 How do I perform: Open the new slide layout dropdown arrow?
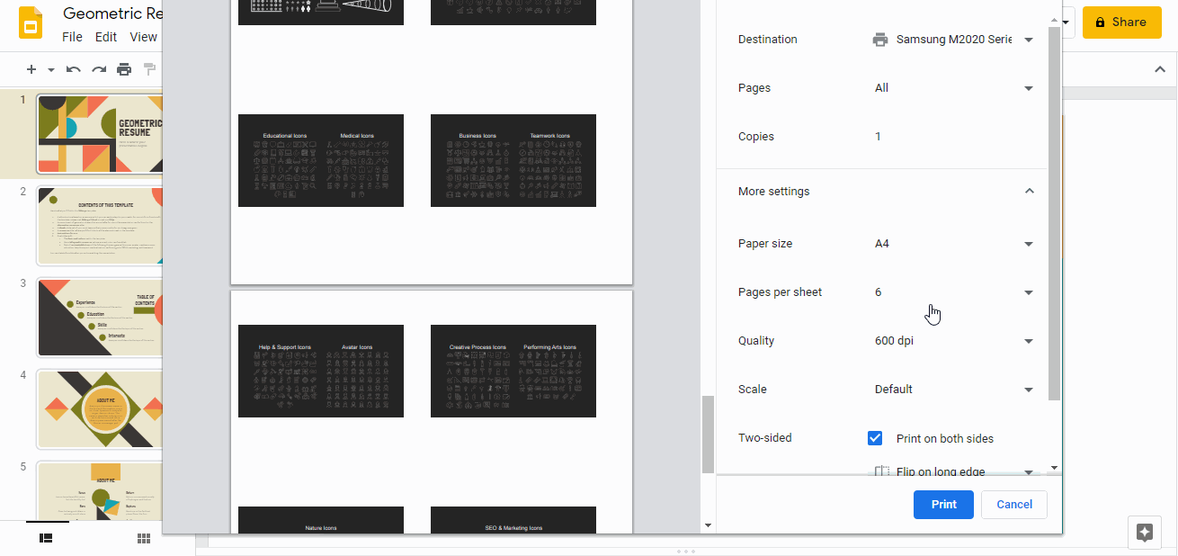coord(51,69)
